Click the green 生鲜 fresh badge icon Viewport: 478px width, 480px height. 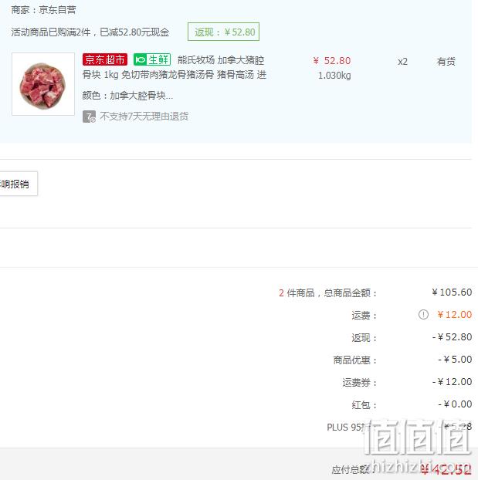click(x=152, y=59)
